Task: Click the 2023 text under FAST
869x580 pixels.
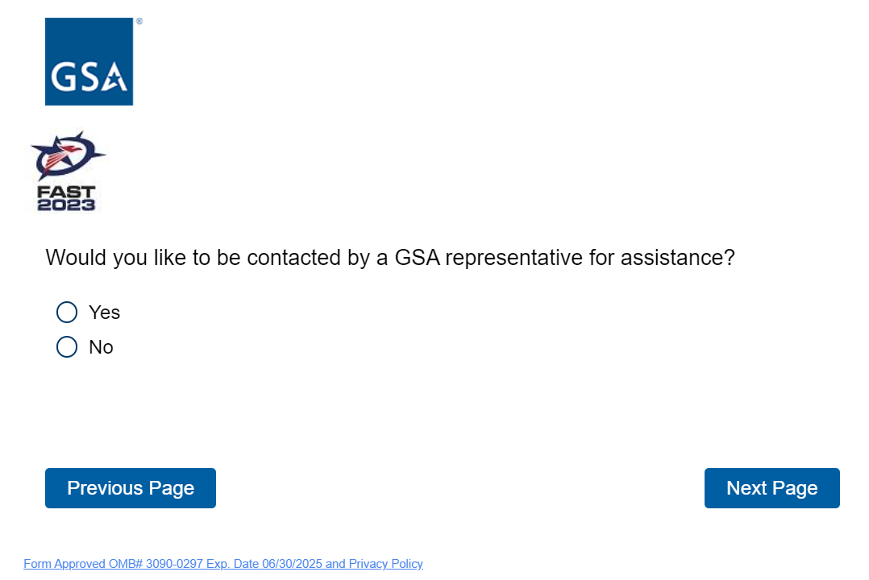Action: click(x=66, y=205)
